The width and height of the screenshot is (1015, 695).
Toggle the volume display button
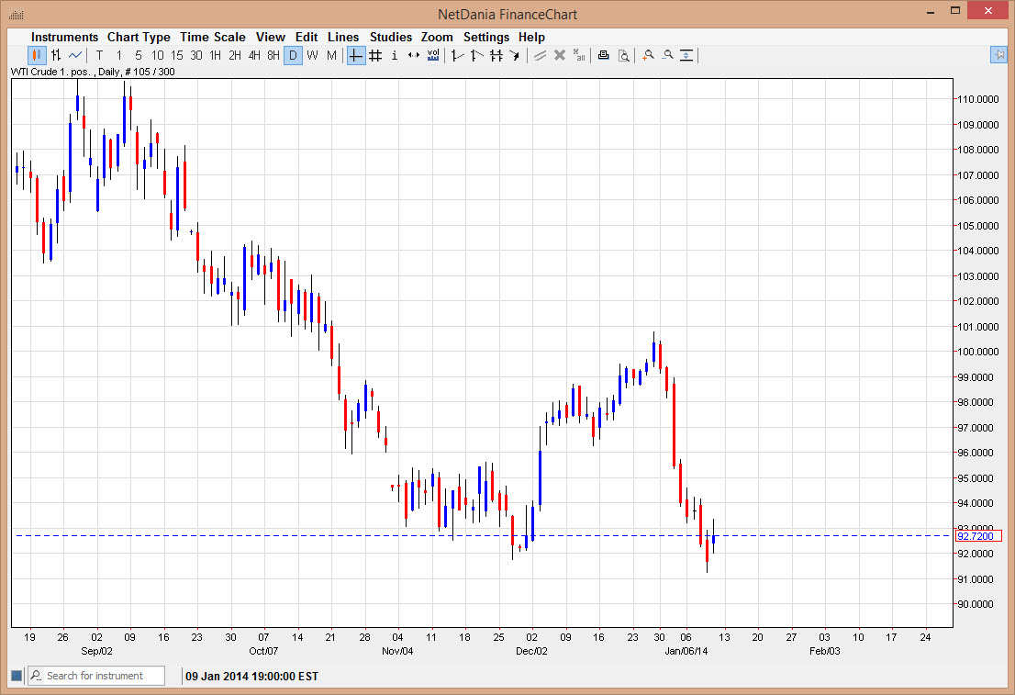[433, 55]
